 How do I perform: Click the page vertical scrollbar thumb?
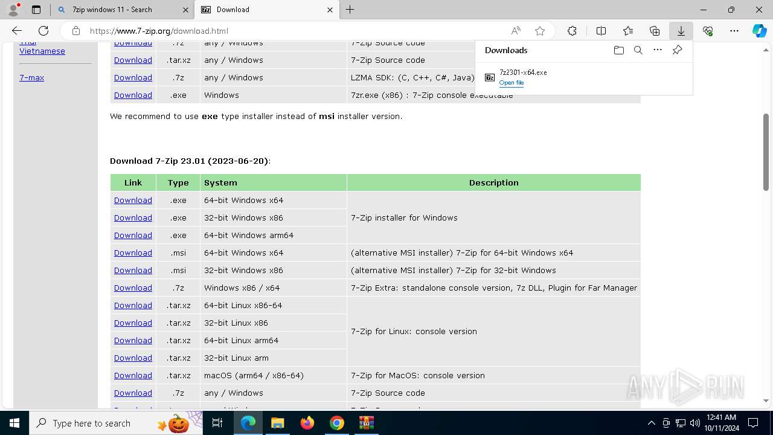pos(766,152)
